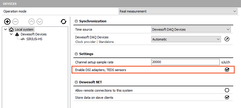Click the remove device minus icon
This screenshot has height=108, width=241.
tap(15, 21)
